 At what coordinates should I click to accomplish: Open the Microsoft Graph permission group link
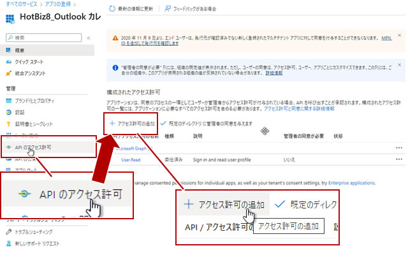[x=132, y=149]
